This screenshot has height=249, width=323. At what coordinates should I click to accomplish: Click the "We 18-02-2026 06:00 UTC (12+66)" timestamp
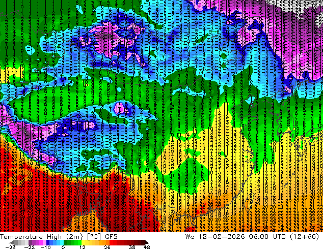(252, 237)
